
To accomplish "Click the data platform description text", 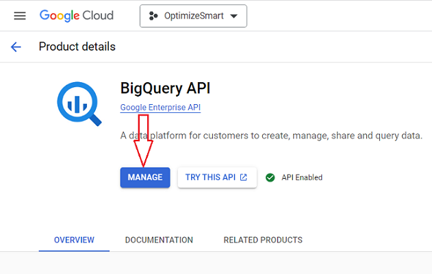I will (x=271, y=136).
